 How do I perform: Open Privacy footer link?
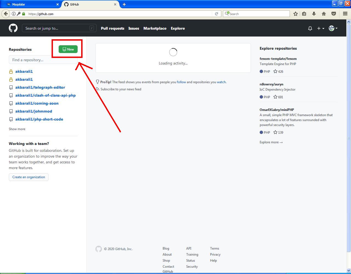click(215, 255)
